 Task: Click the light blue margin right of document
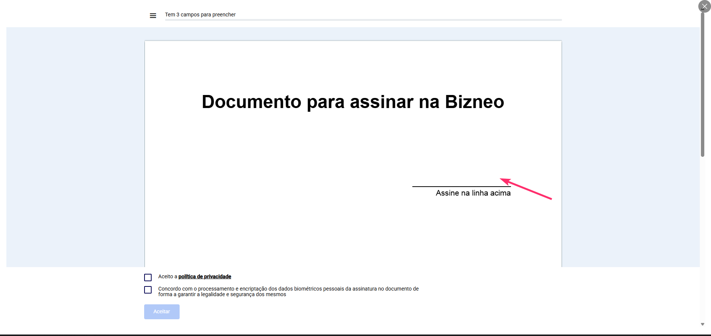tap(631, 149)
